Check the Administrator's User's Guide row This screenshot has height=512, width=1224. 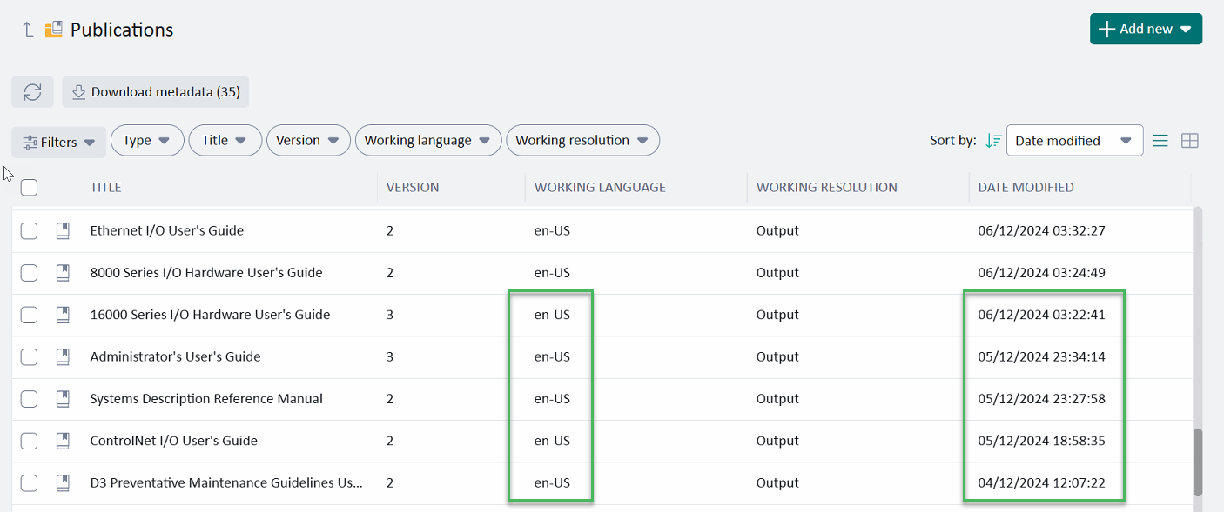coord(29,356)
